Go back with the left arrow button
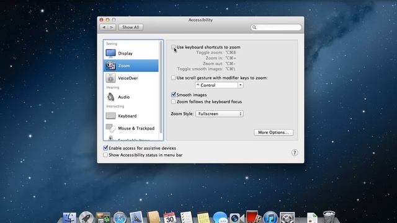The height and width of the screenshot is (223, 397). tap(104, 27)
